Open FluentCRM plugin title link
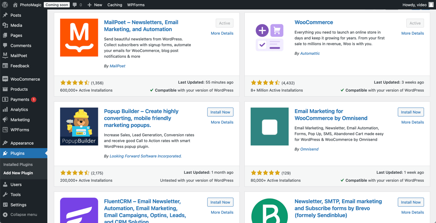The width and height of the screenshot is (436, 223). (145, 212)
